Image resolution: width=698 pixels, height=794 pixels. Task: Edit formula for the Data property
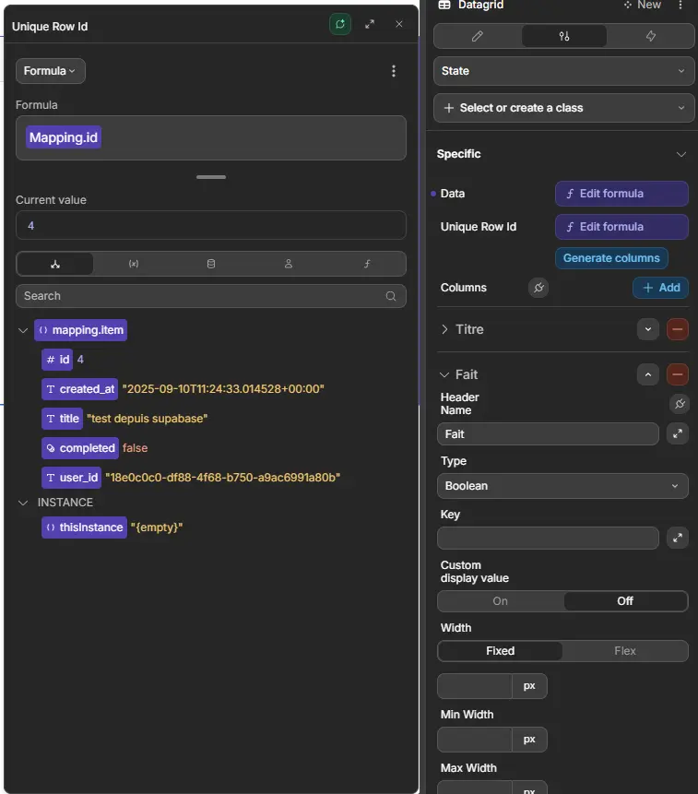click(x=621, y=194)
